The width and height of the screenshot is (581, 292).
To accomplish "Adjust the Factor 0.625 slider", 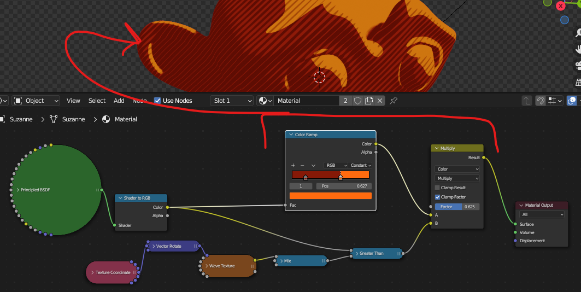I will pyautogui.click(x=457, y=207).
